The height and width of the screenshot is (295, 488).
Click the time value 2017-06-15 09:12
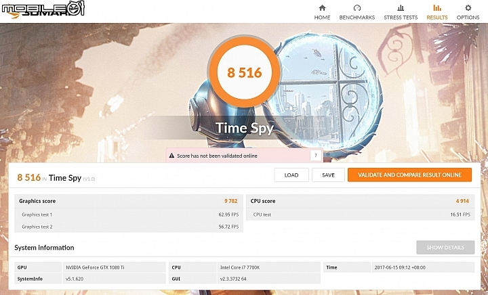[400, 267]
